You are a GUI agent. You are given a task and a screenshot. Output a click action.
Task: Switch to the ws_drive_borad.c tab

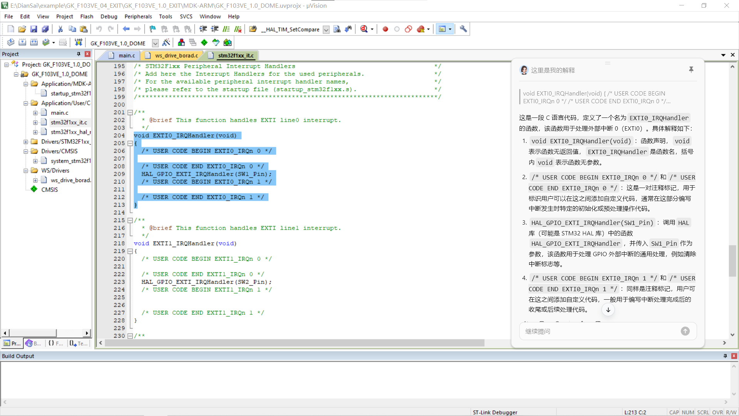point(176,55)
